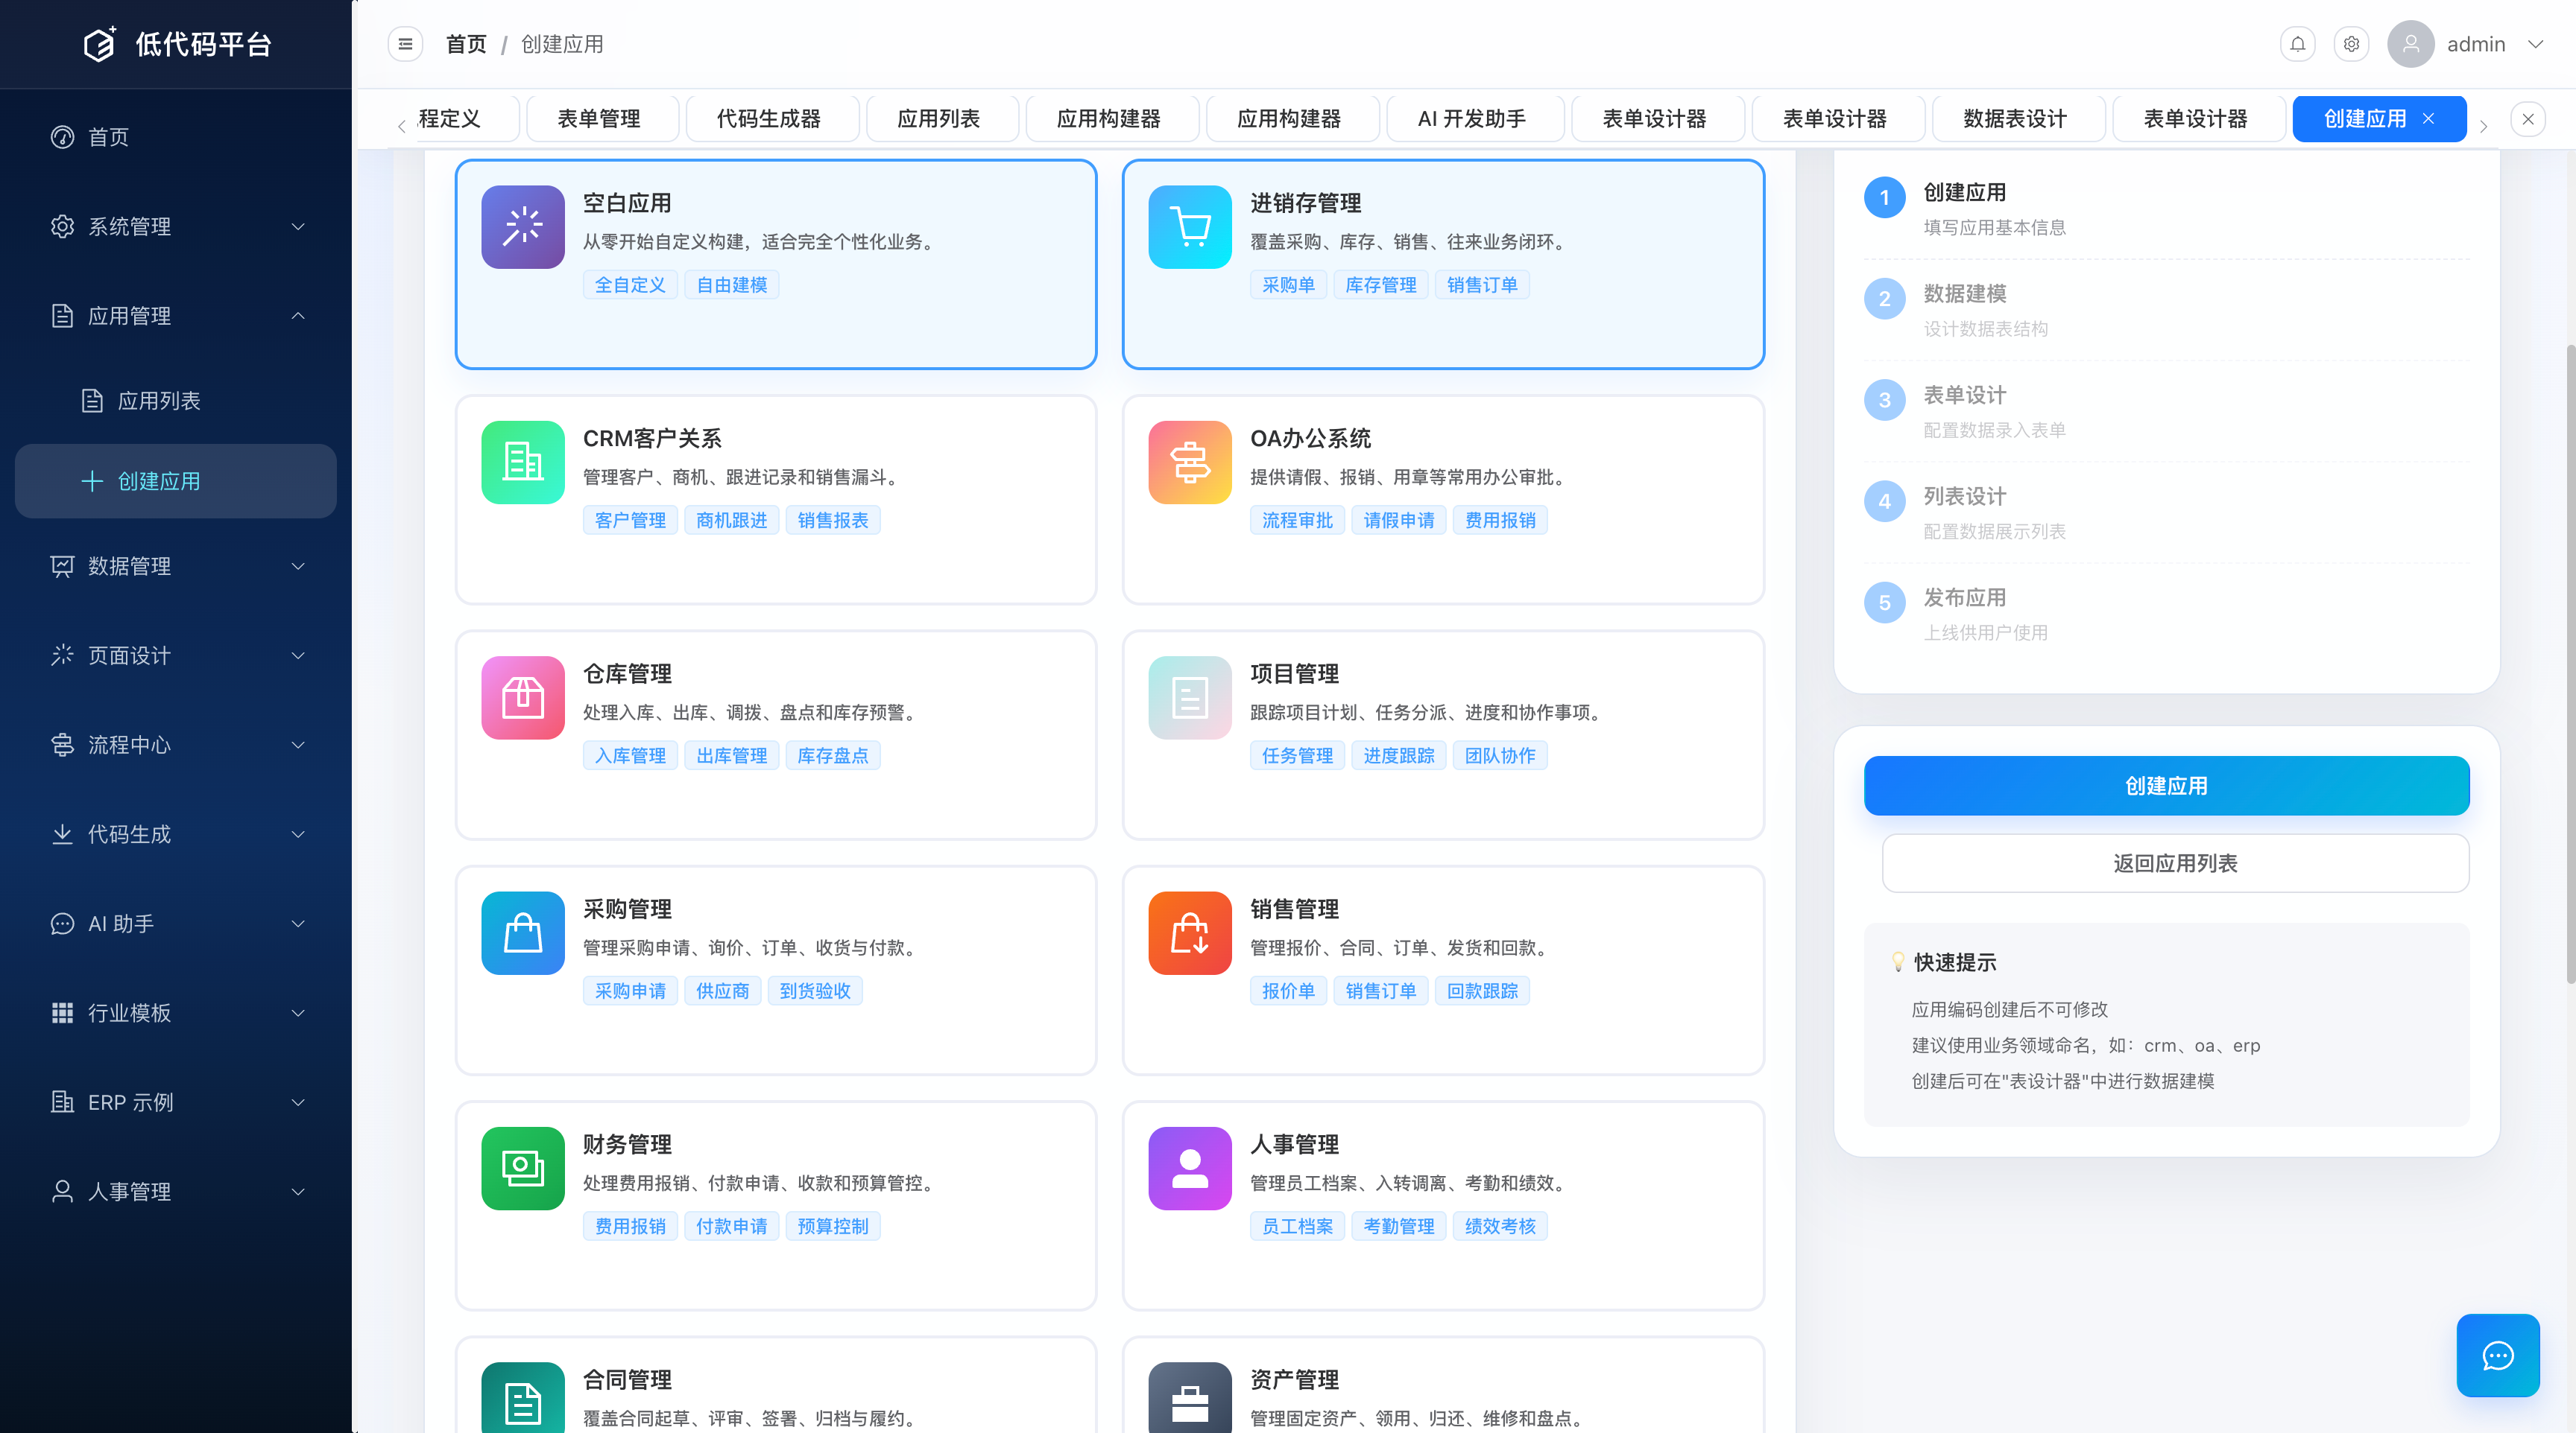Screen dimensions: 2576x1433
Task: Click 首页 breadcrumb link
Action: (466, 44)
